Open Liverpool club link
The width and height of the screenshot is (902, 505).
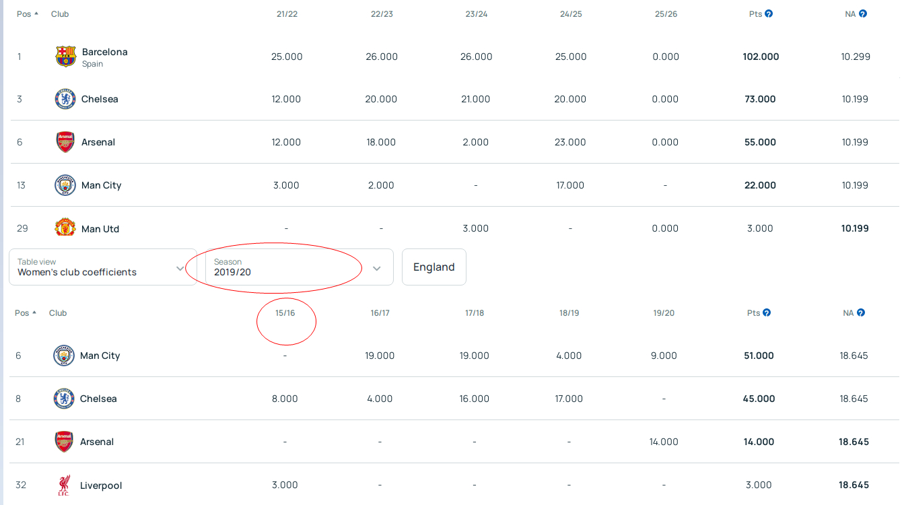tap(101, 485)
